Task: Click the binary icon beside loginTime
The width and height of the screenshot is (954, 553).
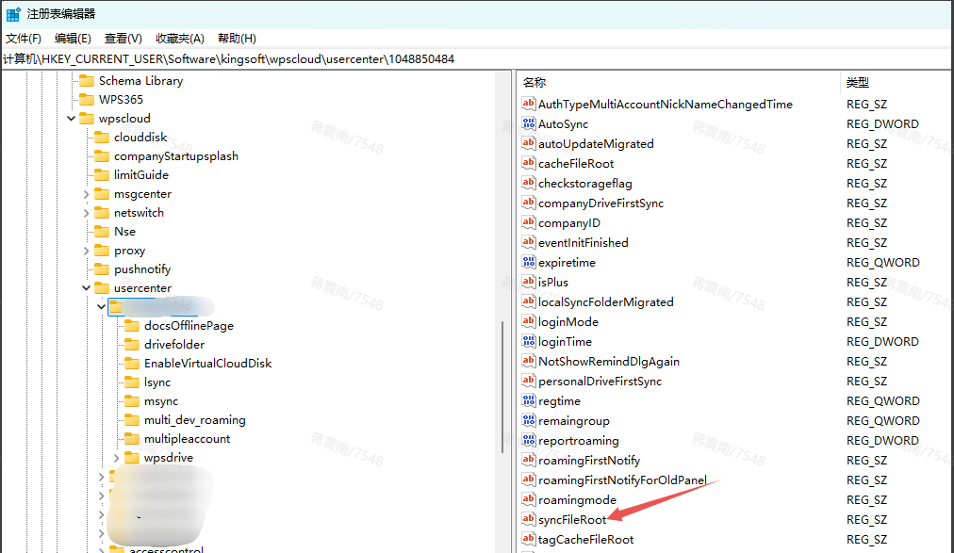Action: pyautogui.click(x=528, y=342)
